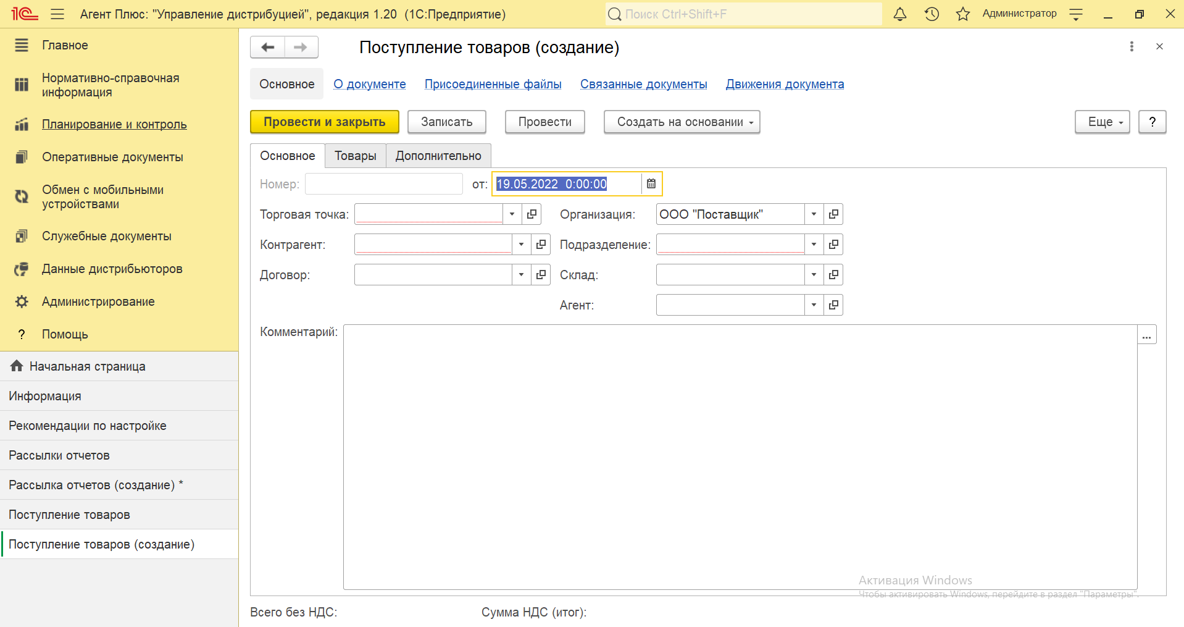Open Торговая точка record icon
The image size is (1184, 627).
point(532,214)
